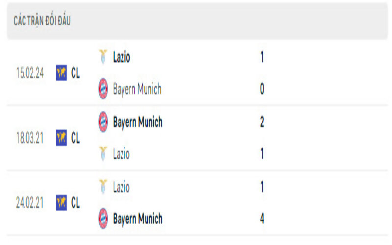Select the Bayern Munich crest in the 18.03.21 match

[x=103, y=122]
